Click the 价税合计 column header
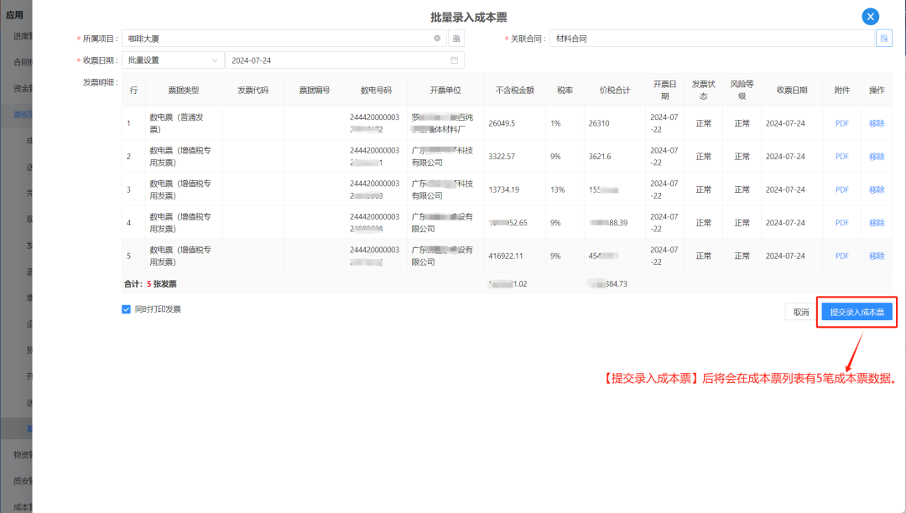This screenshot has width=906, height=513. click(614, 91)
